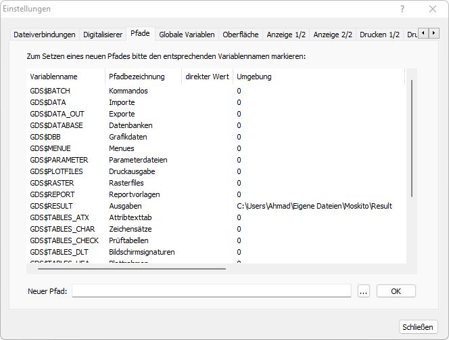
Task: Click the horizontal list scrollbar
Action: click(128, 269)
